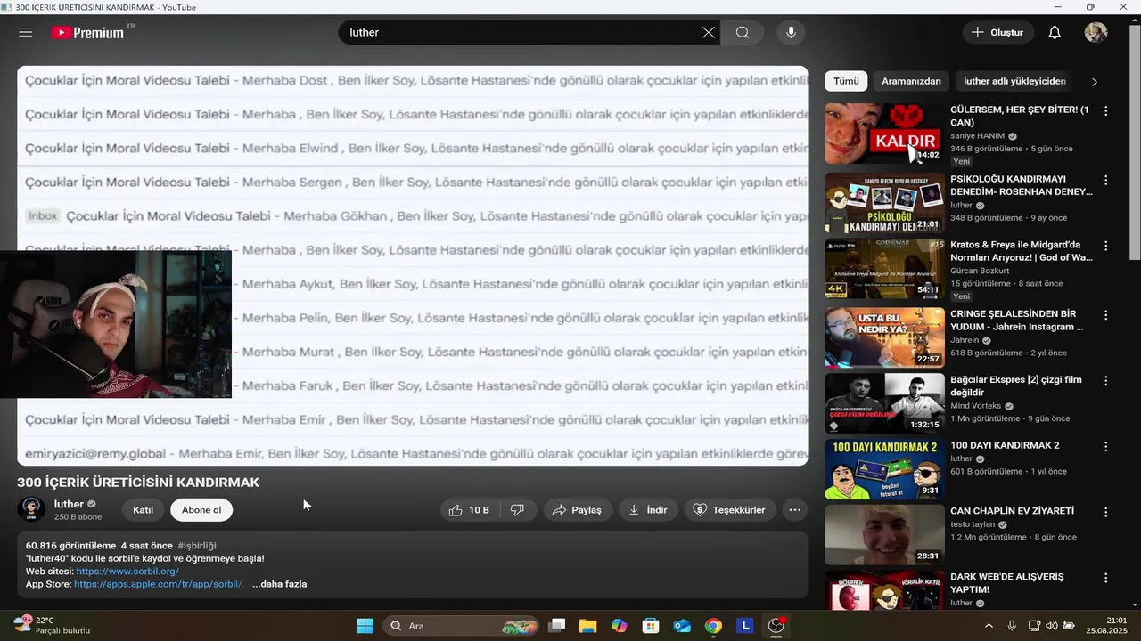
Task: Open options for 100 DAYI KANDIRMAK 2
Action: point(1106,447)
